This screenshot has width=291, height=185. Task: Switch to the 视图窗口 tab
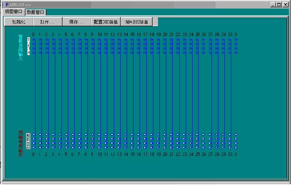coord(15,12)
